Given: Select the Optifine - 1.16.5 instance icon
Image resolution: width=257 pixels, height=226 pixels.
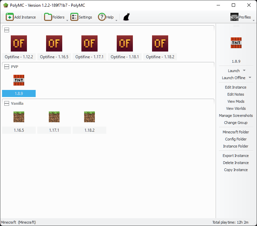Looking at the screenshot, I should 54,43.
